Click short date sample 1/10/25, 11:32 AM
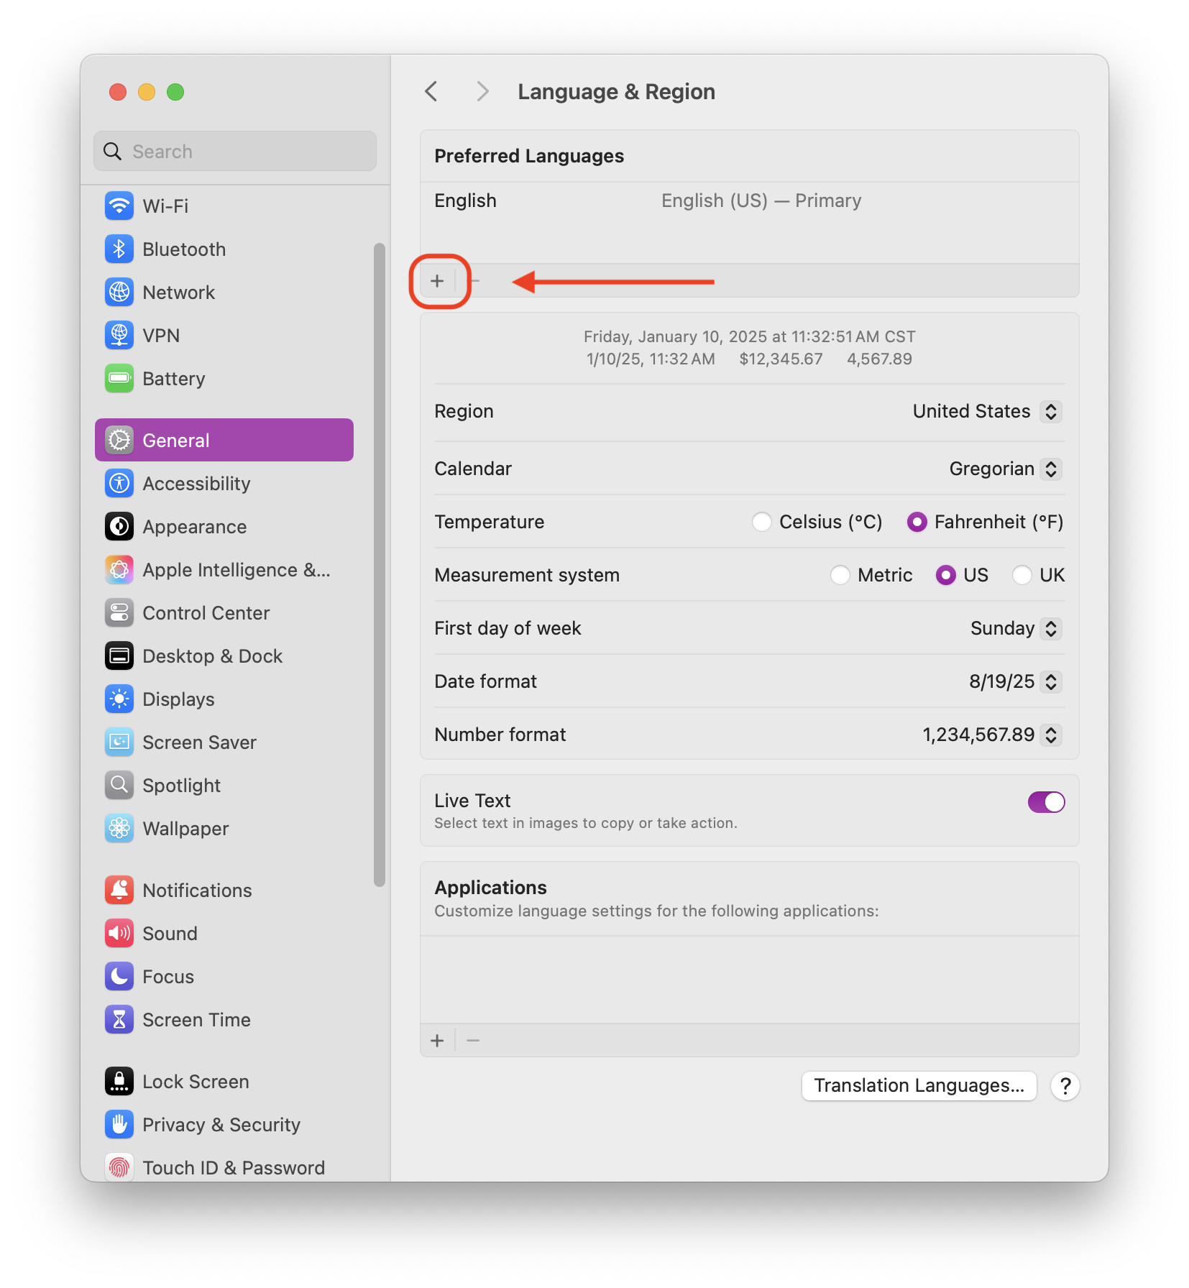 651,359
